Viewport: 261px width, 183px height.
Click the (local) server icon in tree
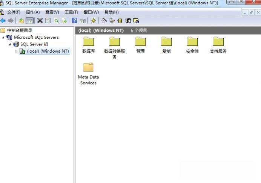(x=22, y=51)
